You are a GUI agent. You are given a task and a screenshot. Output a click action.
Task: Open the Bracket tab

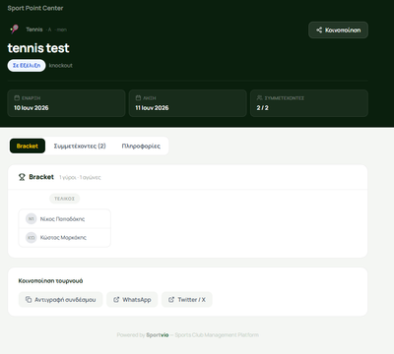tap(28, 146)
